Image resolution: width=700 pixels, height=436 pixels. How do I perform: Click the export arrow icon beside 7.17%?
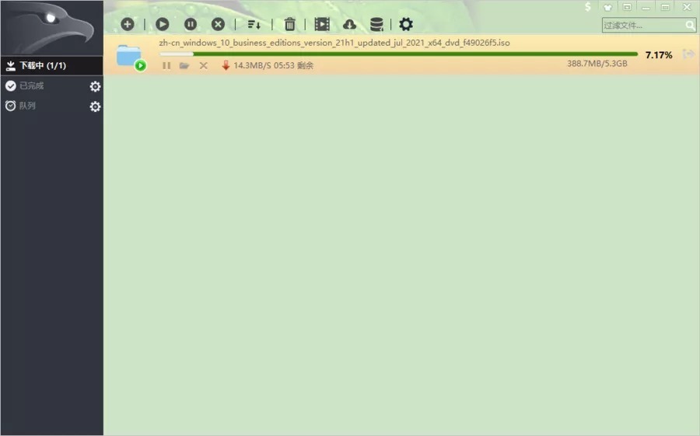(689, 54)
